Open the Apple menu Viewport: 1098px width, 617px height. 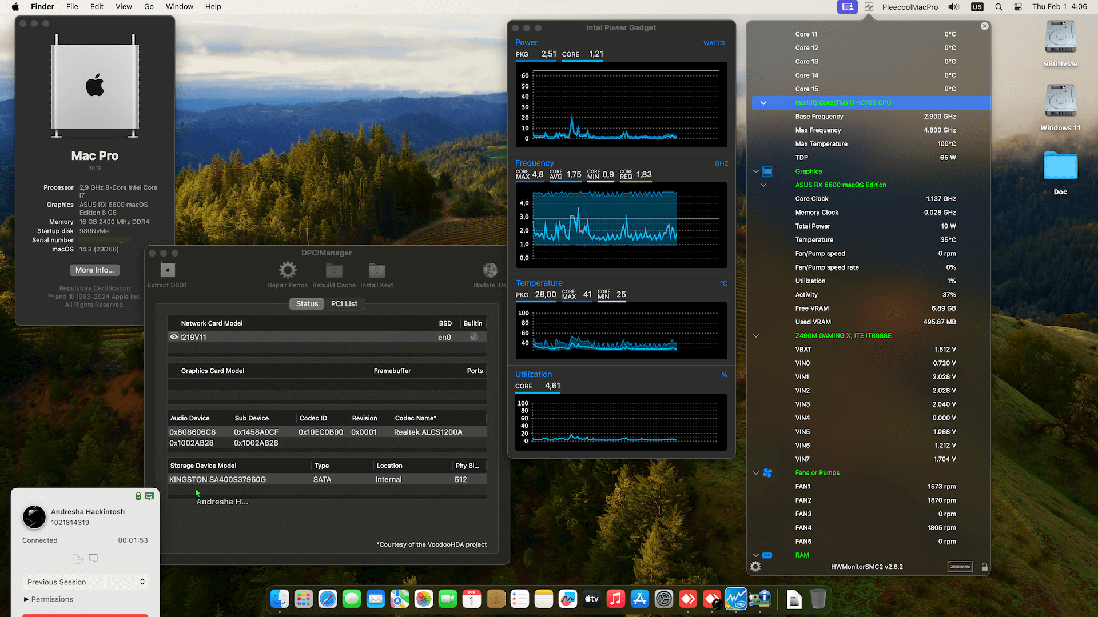(x=15, y=7)
